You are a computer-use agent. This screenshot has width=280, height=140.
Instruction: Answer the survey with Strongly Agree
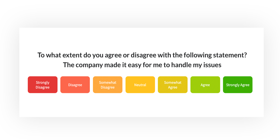point(238,85)
